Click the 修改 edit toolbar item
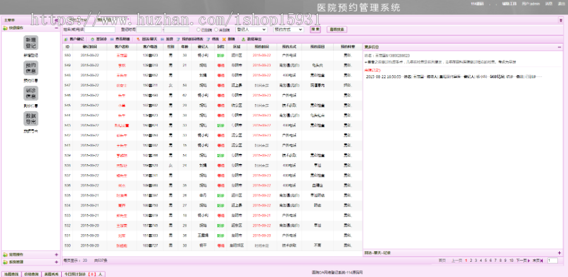Screen dimensions: 568x277 (213, 39)
